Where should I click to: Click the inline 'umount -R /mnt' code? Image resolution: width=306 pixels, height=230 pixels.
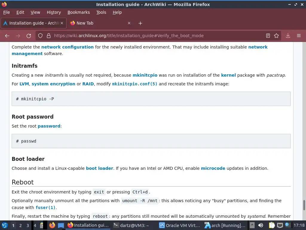[140, 201]
